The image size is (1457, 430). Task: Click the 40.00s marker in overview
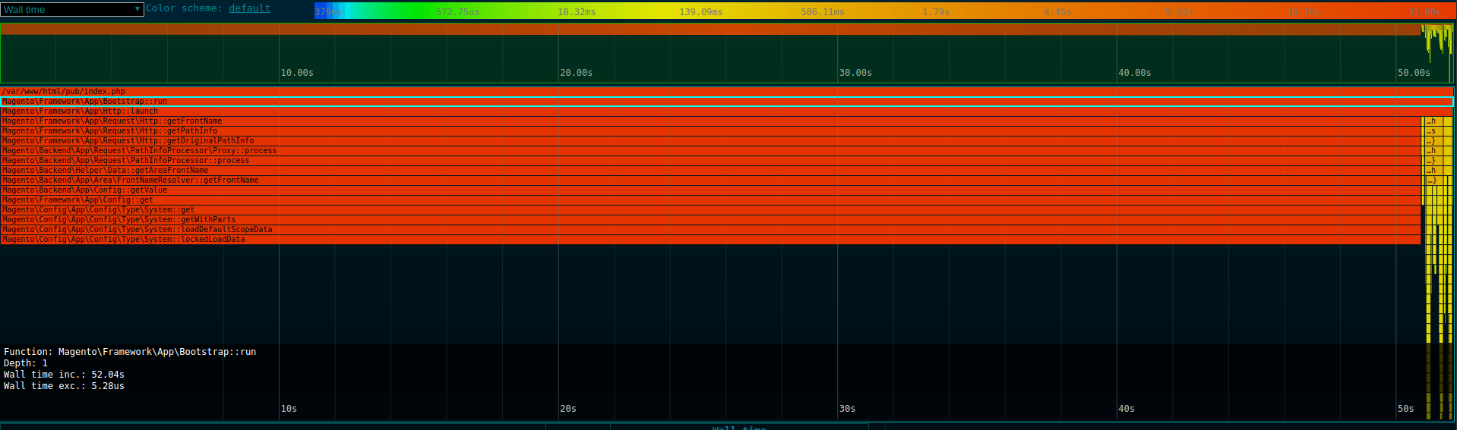[1134, 73]
